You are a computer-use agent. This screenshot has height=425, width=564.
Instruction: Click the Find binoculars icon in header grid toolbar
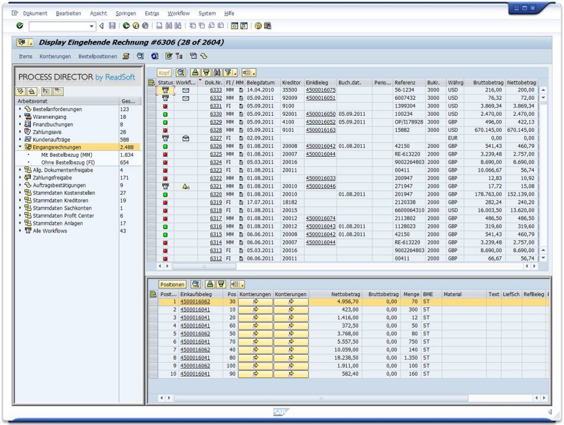coord(217,72)
